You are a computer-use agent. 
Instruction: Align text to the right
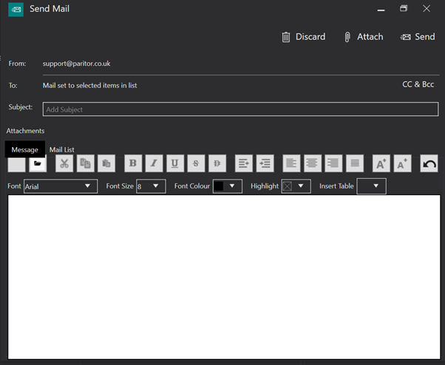[333, 163]
